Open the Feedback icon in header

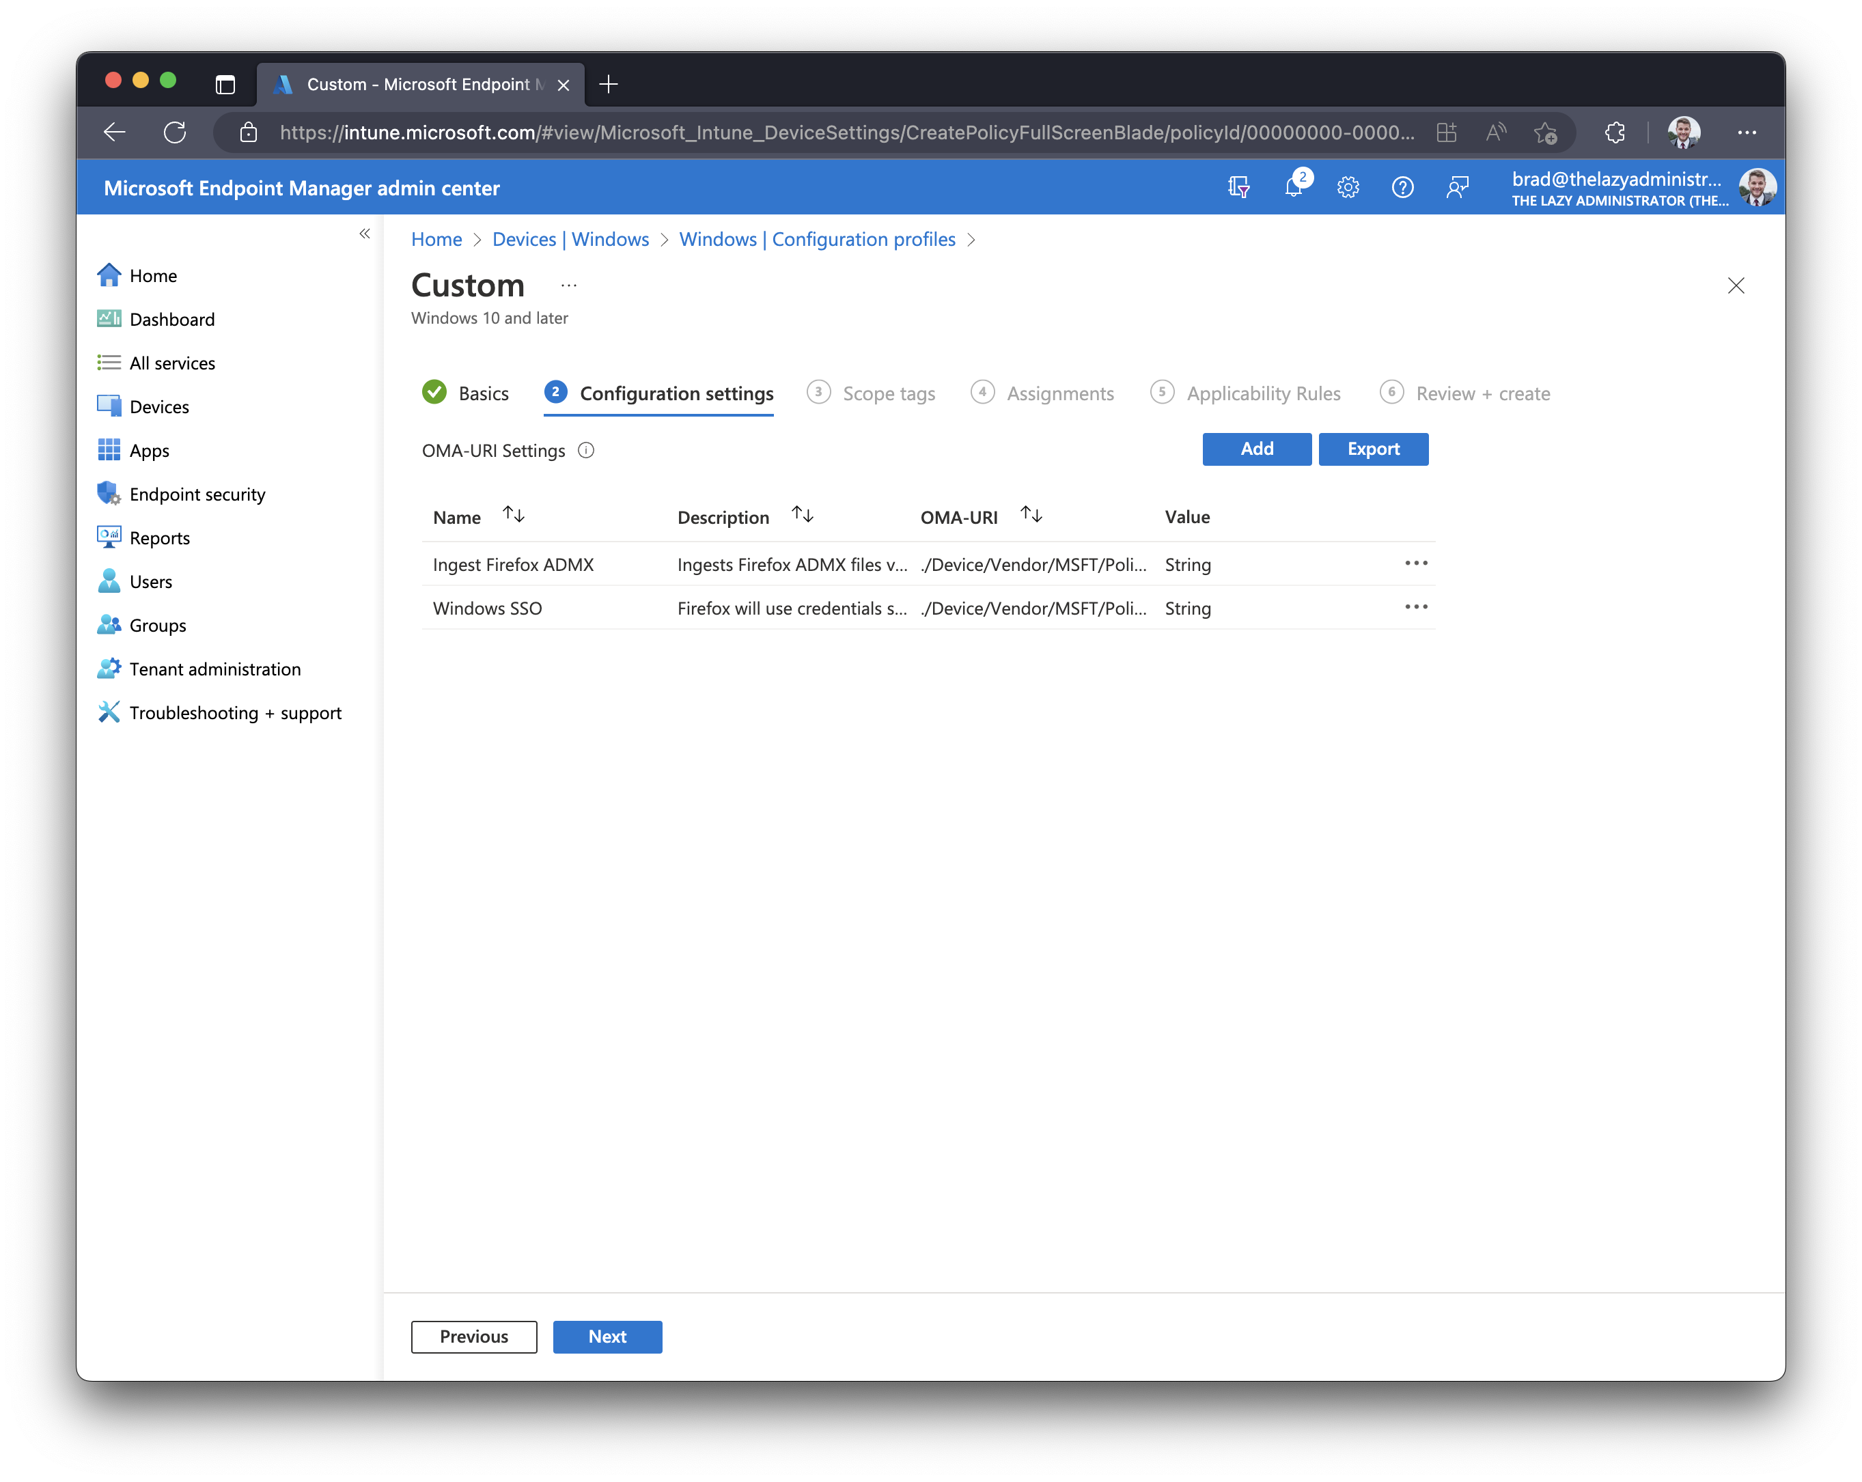1457,187
